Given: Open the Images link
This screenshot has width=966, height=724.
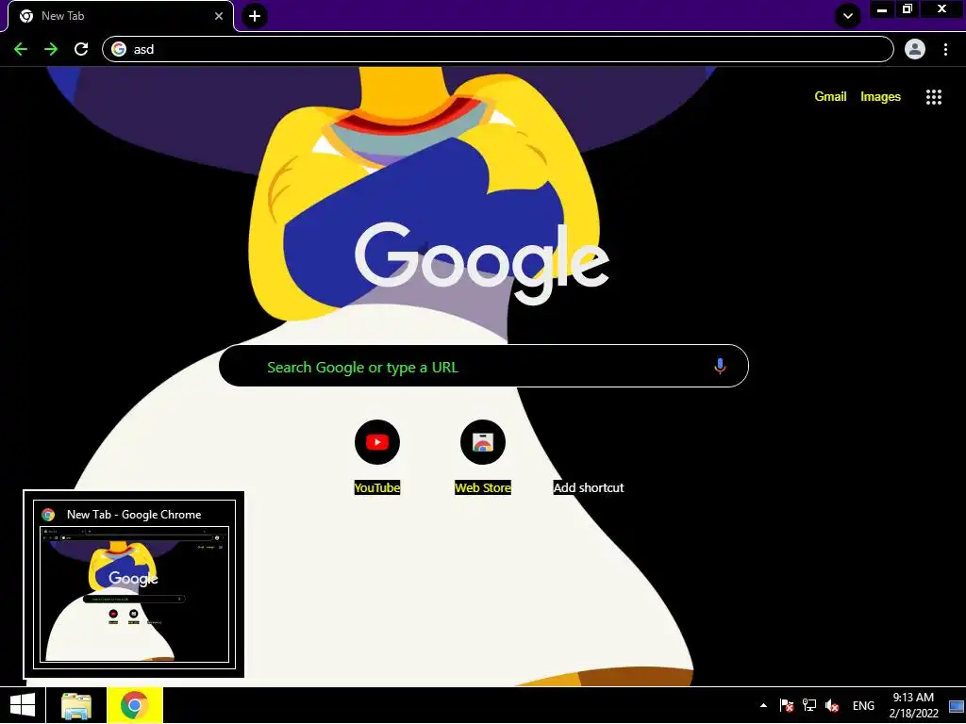Looking at the screenshot, I should pos(880,97).
